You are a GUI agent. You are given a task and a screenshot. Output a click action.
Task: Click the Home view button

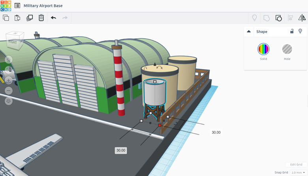[8, 60]
